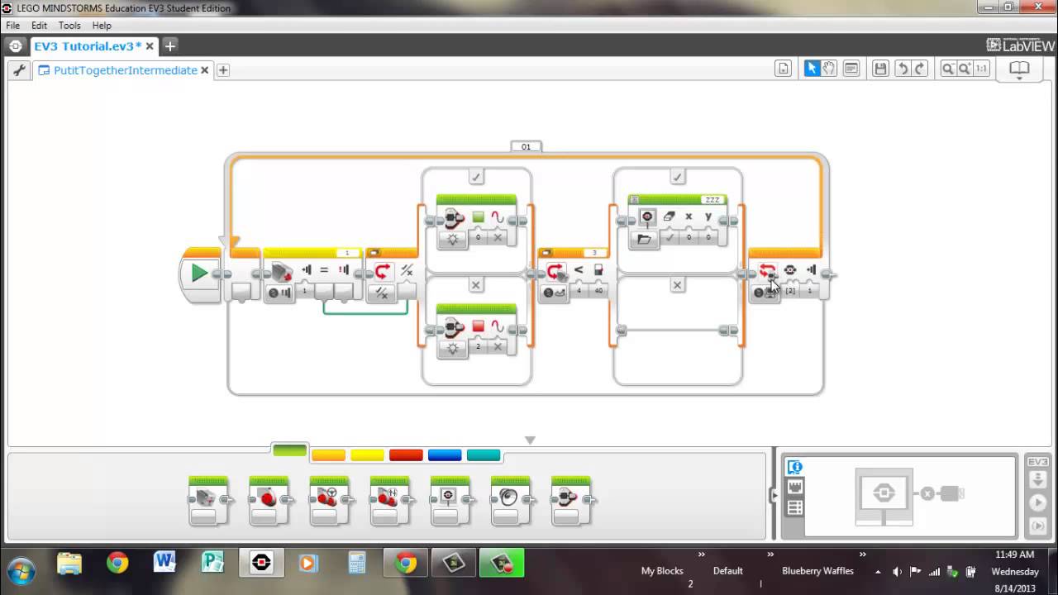Open the first switch block mode selector

pyautogui.click(x=382, y=293)
